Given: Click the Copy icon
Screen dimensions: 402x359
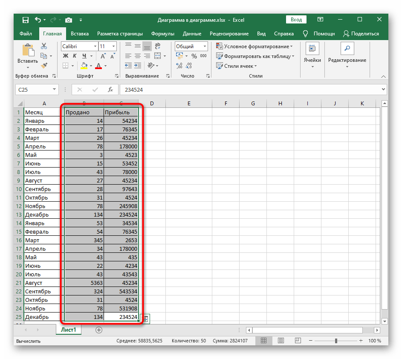Looking at the screenshot, I should (x=43, y=56).
